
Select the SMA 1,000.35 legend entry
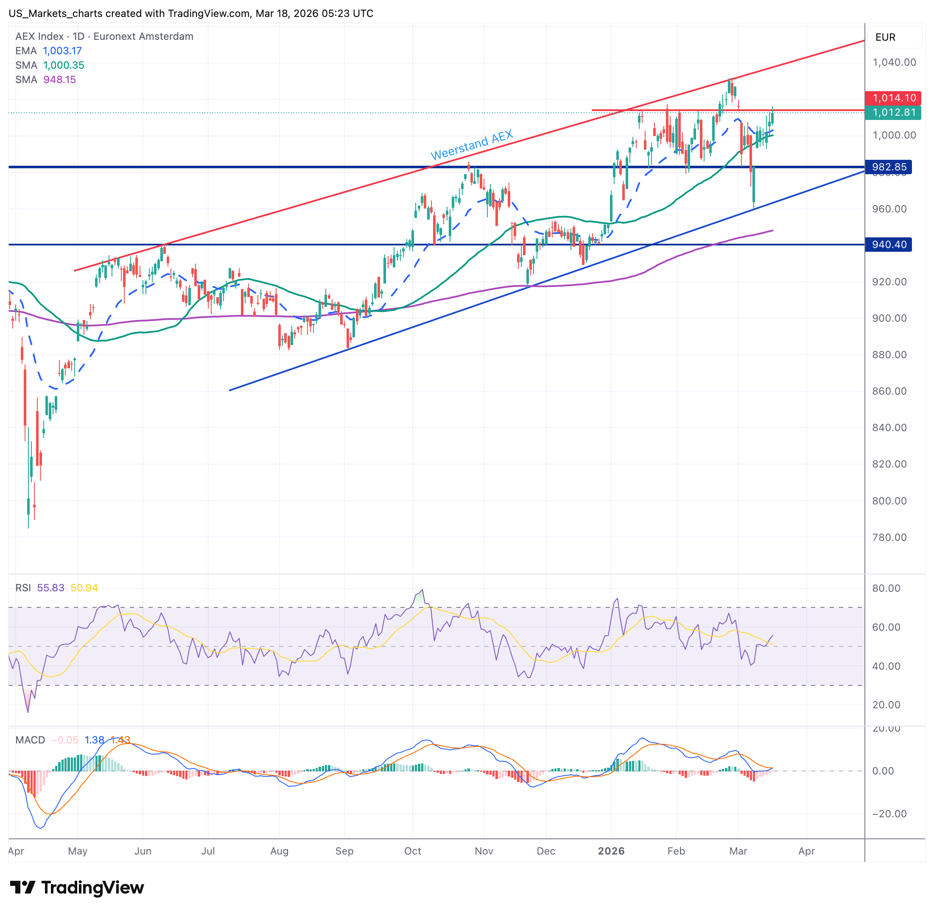click(x=50, y=65)
